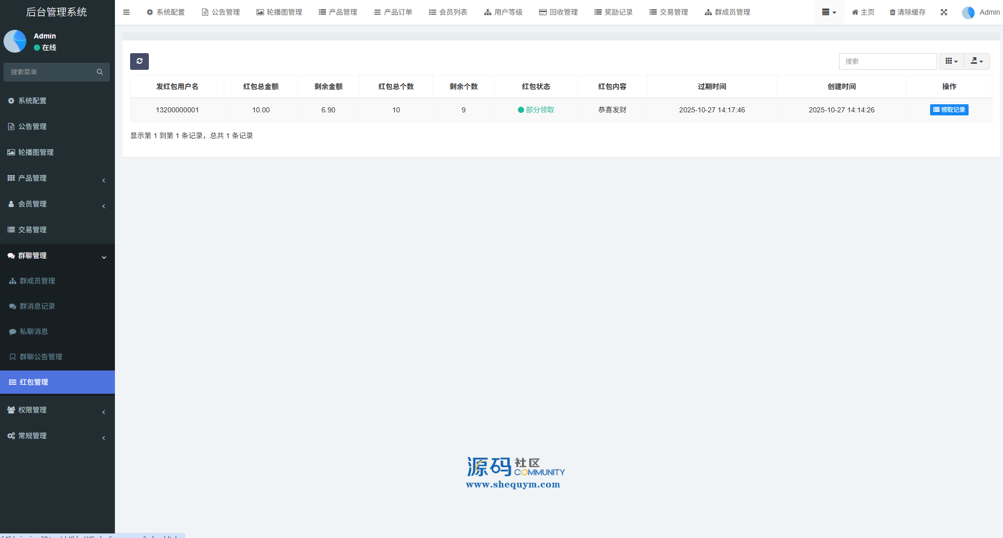
Task: Click the 清除缓存 trash icon
Action: (x=892, y=12)
